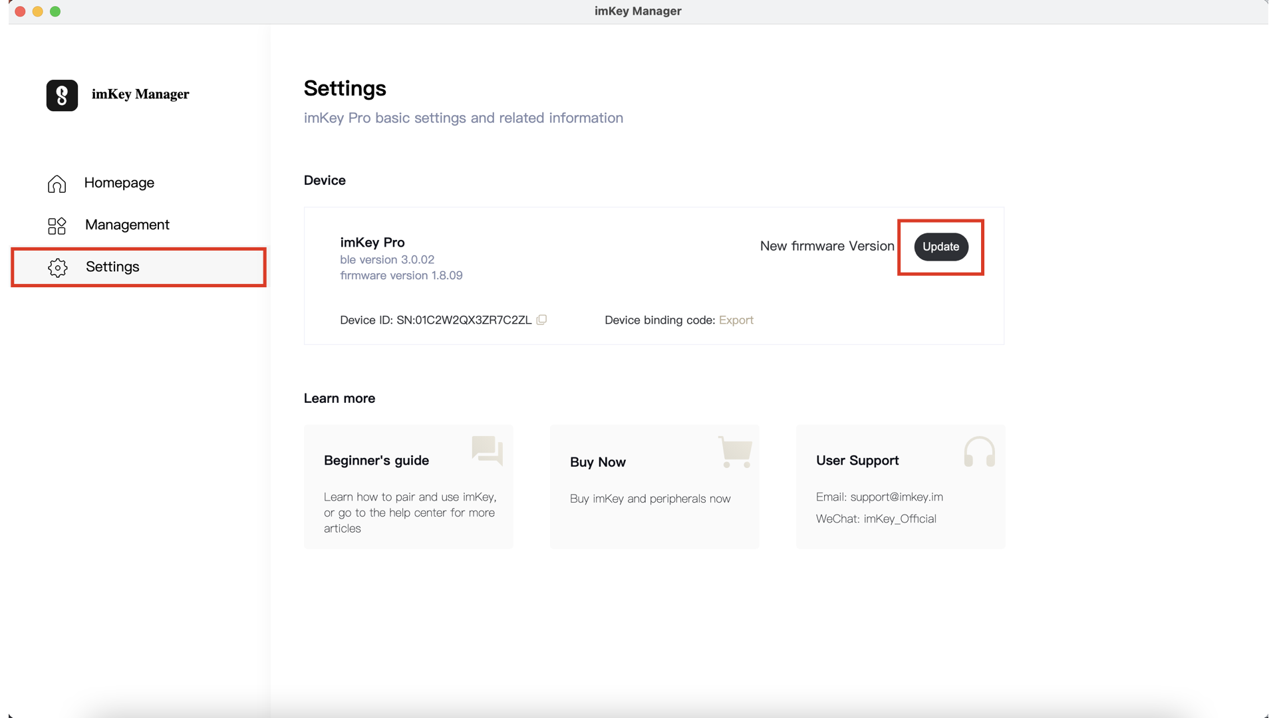The width and height of the screenshot is (1277, 718).
Task: Click the 'imKey Pro' device name
Action: point(372,243)
